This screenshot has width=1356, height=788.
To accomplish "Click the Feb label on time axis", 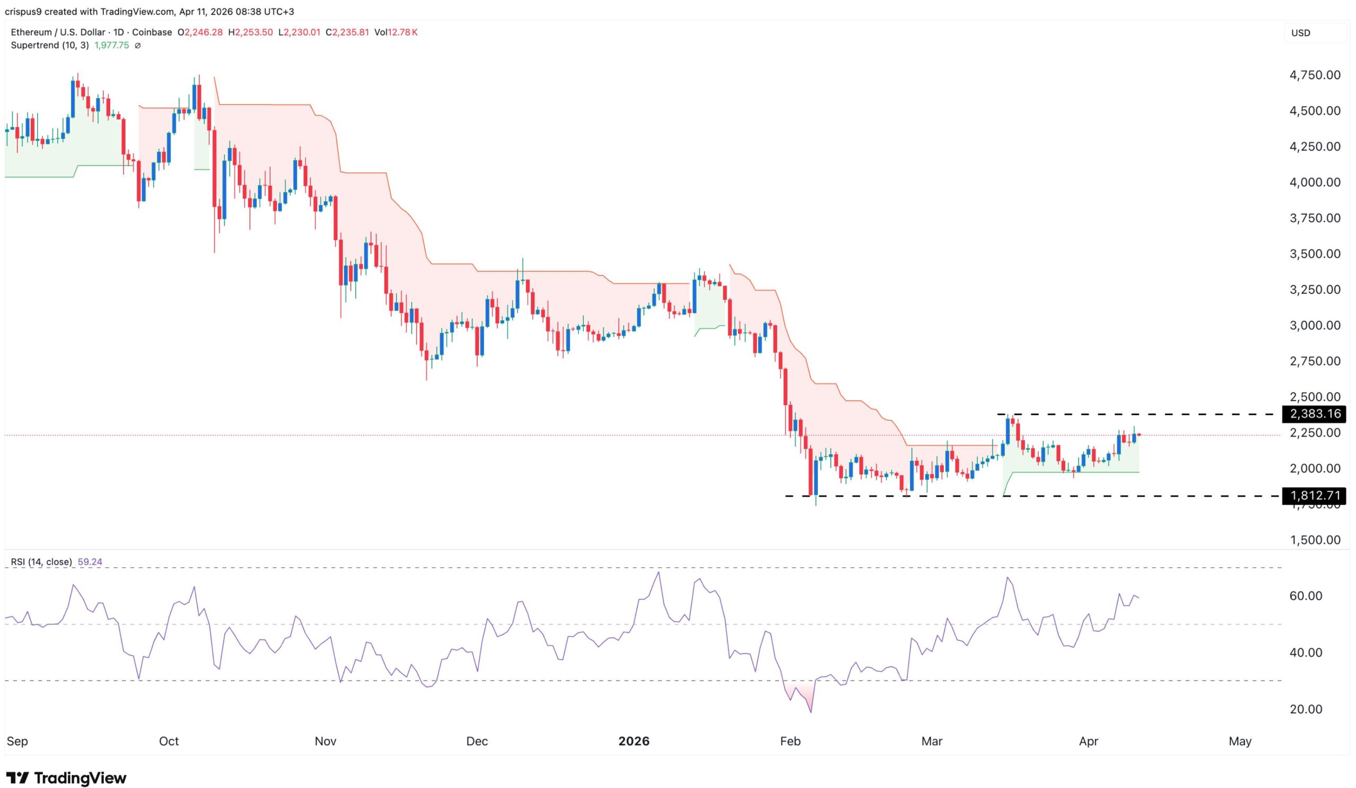I will (790, 741).
